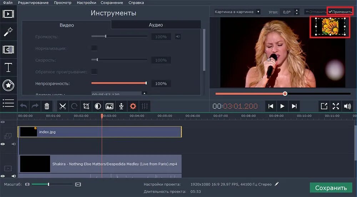This screenshot has height=197, width=357.
Task: Detach preview window icon
Action: tap(324, 106)
